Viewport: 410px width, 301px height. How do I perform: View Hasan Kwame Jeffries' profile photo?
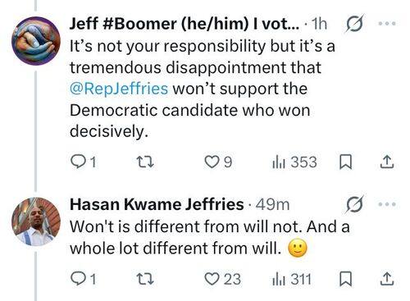[x=36, y=221]
